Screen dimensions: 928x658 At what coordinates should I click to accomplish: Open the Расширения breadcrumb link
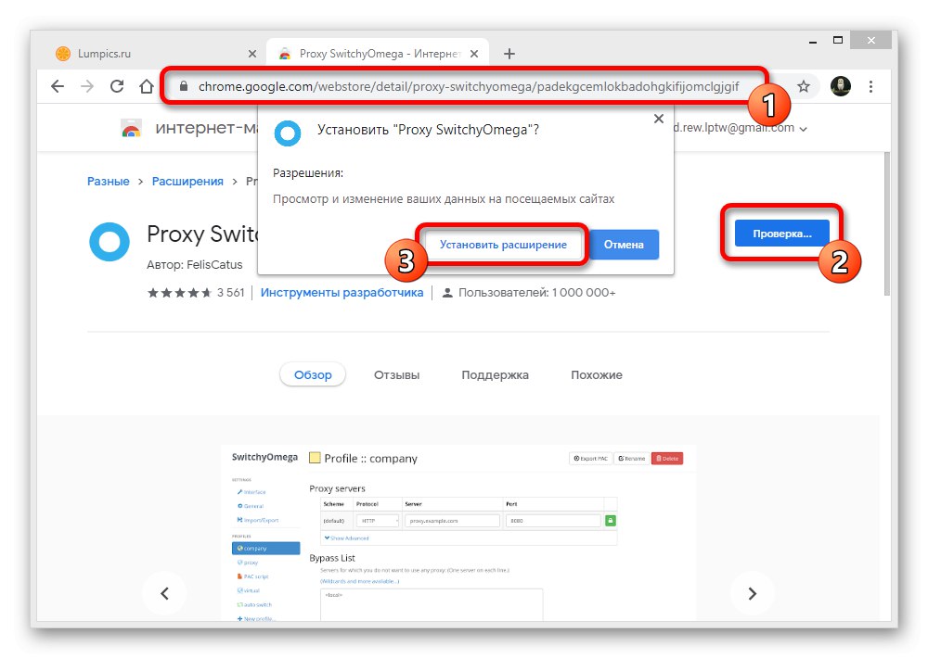click(x=187, y=182)
